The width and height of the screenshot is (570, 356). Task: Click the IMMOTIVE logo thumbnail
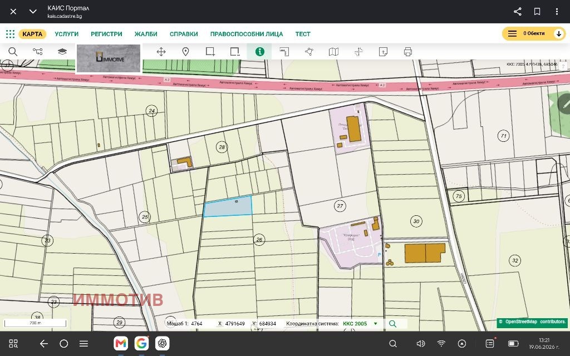click(x=109, y=58)
